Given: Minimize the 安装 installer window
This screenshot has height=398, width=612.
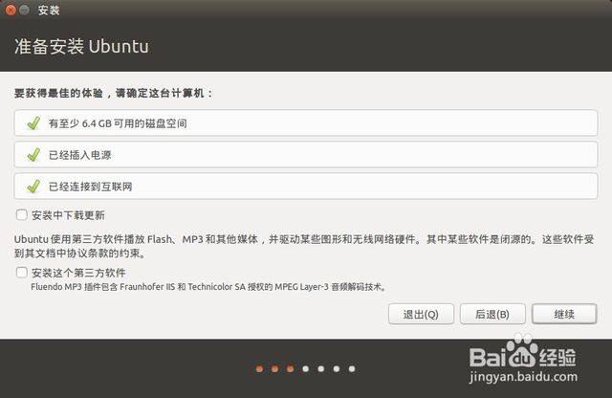Looking at the screenshot, I should (x=24, y=10).
